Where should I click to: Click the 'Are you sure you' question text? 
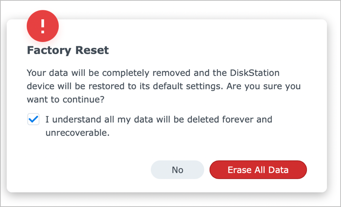pos(264,86)
